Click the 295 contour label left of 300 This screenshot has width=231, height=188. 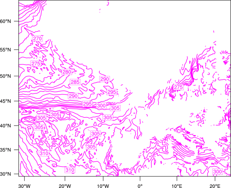[x=87, y=104]
